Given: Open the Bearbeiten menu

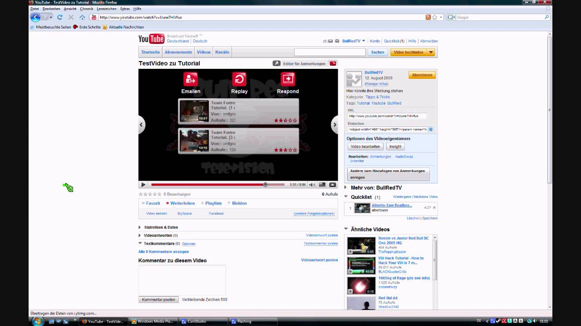Looking at the screenshot, I should point(51,9).
